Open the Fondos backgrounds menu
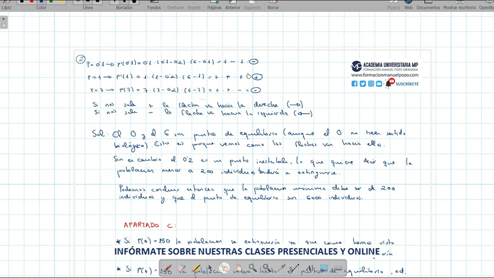 (154, 5)
